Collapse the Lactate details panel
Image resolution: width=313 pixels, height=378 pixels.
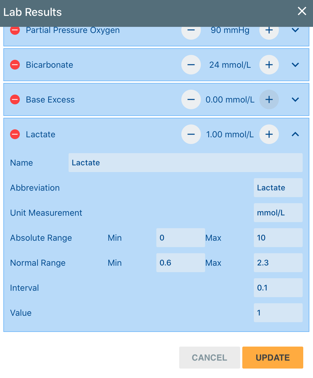tap(295, 134)
